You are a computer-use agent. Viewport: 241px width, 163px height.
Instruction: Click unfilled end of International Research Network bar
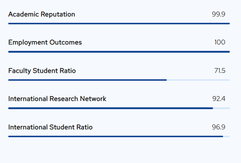coord(221,108)
